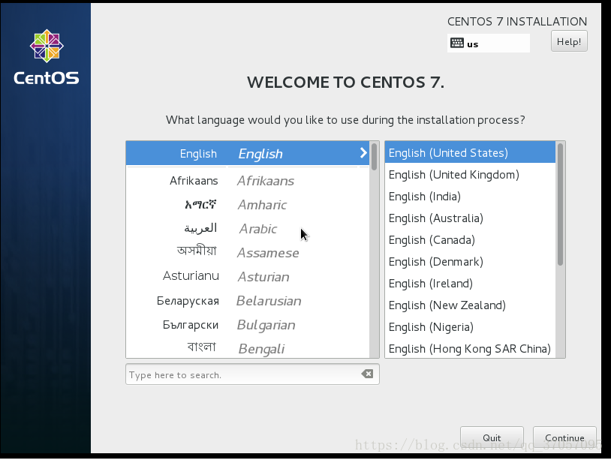Click the CentOS logo
This screenshot has height=460, width=611.
[x=47, y=57]
